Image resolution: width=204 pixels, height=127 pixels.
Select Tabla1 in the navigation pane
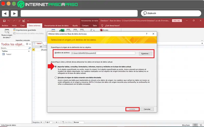tap(9, 54)
